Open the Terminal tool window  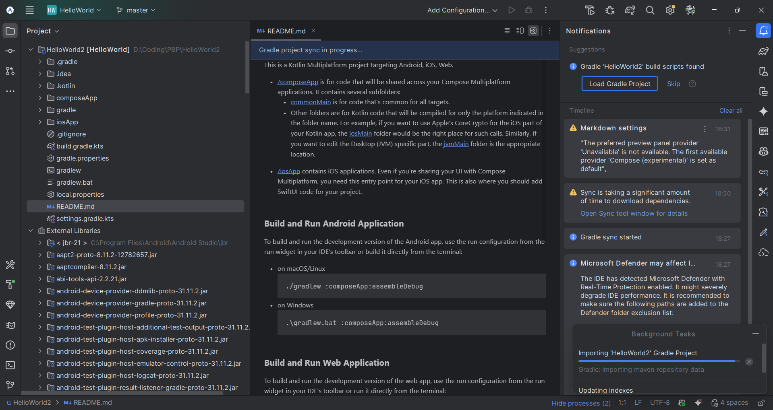[x=10, y=365]
